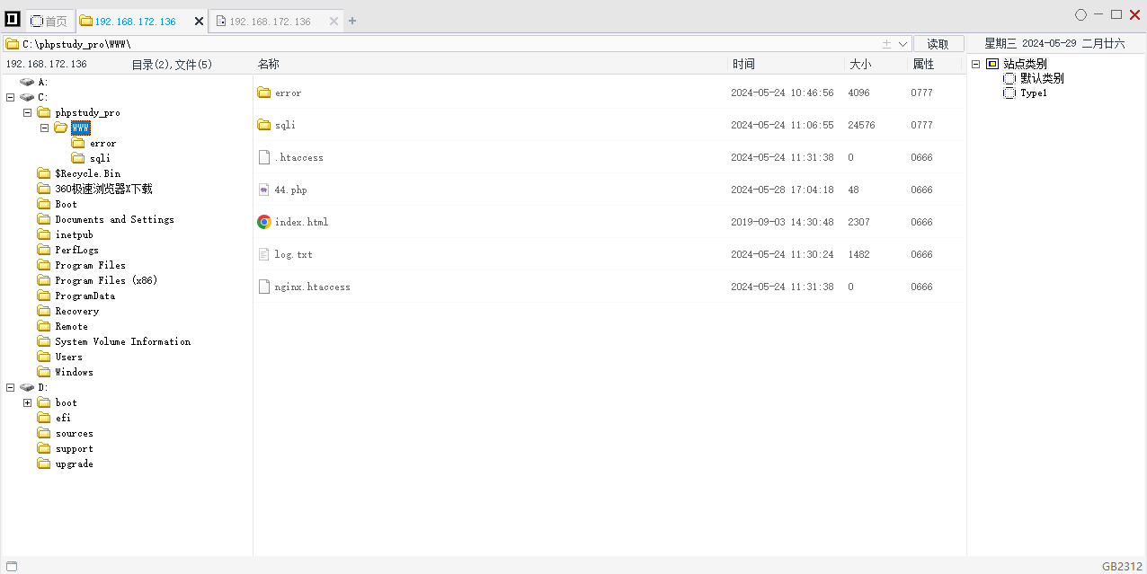
Task: Click the A: drive icon in tree
Action: click(27, 82)
